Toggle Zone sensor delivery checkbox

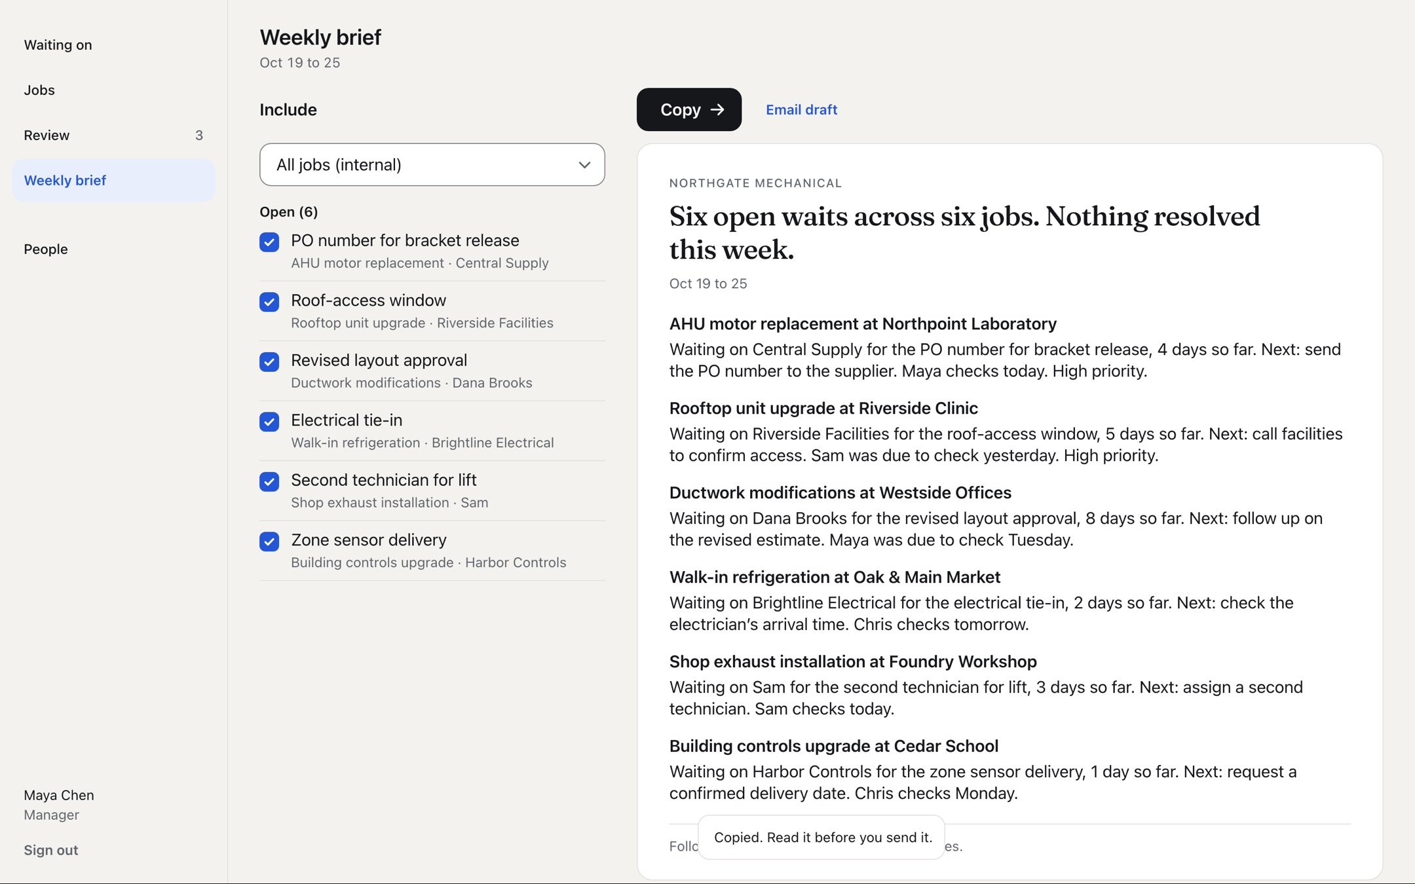pyautogui.click(x=269, y=542)
